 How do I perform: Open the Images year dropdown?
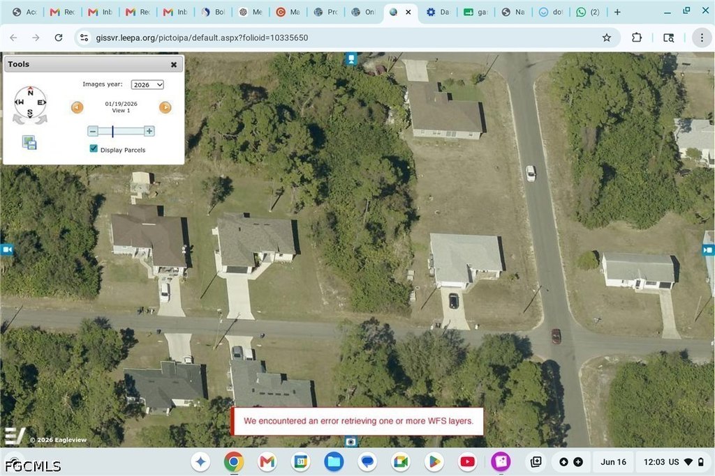(147, 84)
